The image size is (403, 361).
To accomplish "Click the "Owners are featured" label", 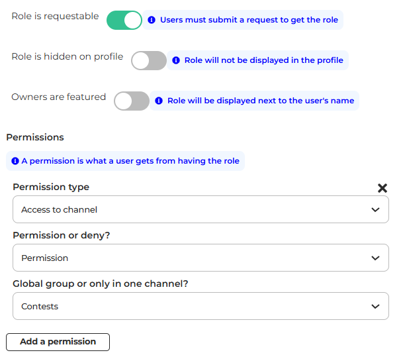I will pos(59,97).
